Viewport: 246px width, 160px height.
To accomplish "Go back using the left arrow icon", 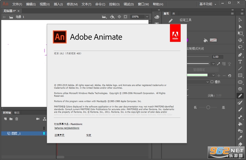I will 4,17.
